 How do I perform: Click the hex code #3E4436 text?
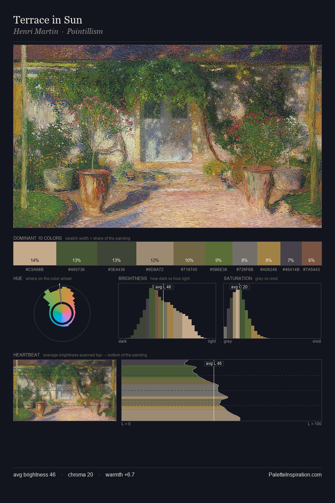point(117,269)
